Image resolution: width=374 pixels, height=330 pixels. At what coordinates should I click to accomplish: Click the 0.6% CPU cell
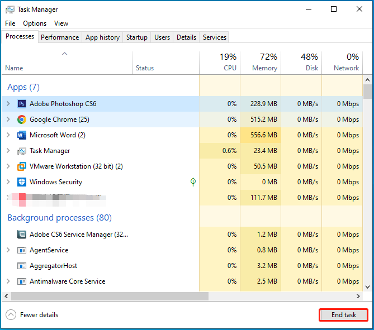pos(220,151)
